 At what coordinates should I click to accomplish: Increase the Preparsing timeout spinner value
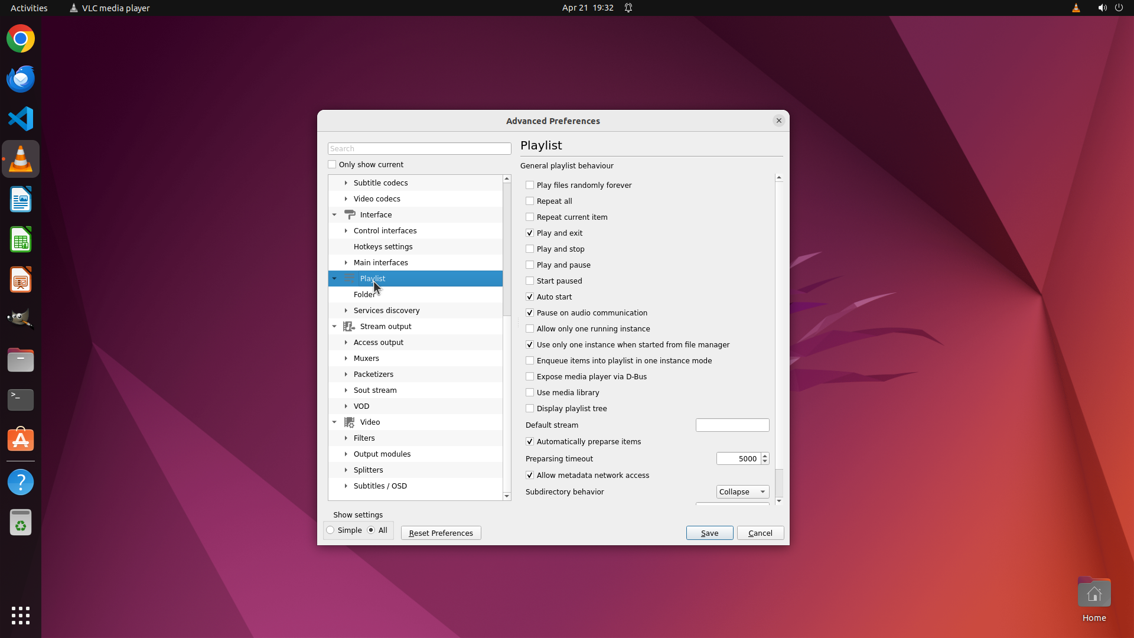(x=765, y=455)
